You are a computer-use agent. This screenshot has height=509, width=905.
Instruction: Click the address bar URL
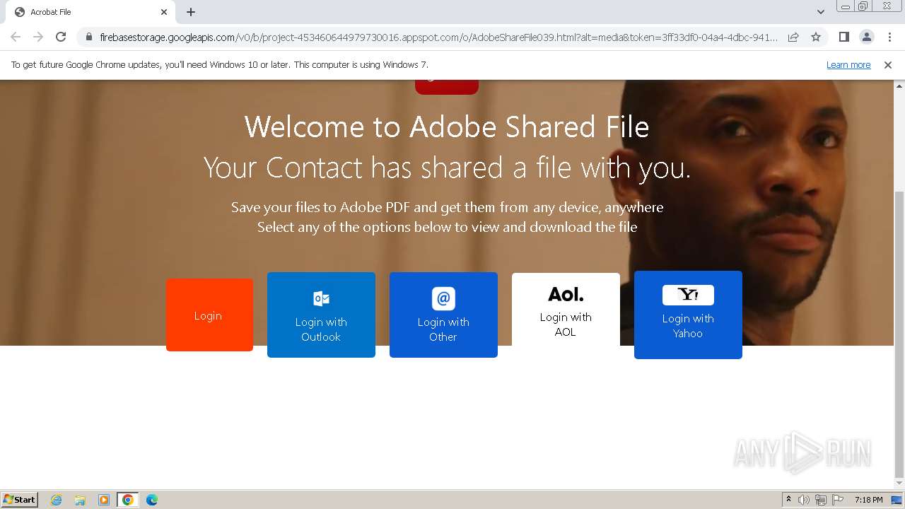438,37
